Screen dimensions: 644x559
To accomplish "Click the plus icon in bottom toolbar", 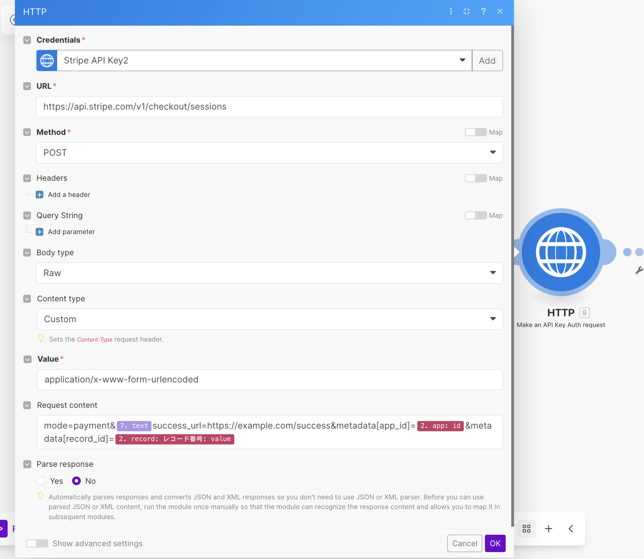I will tap(549, 528).
